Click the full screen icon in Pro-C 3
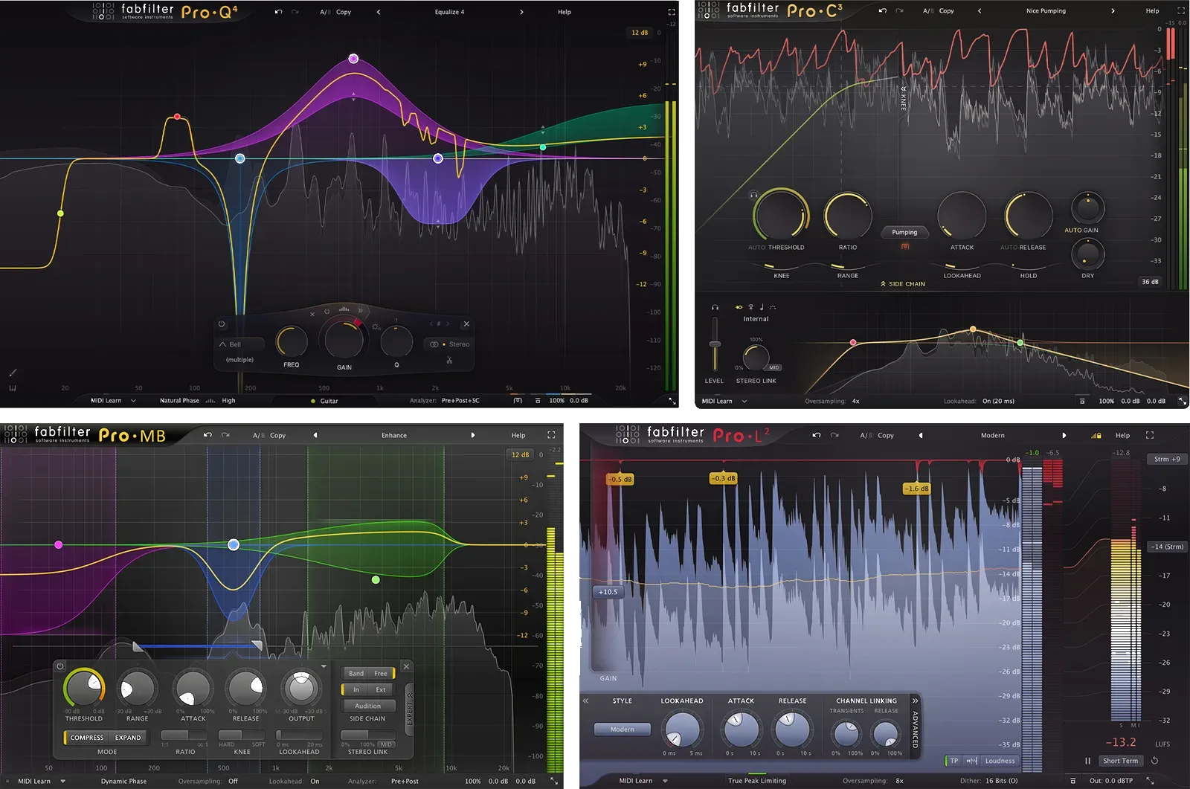 coord(1180,11)
